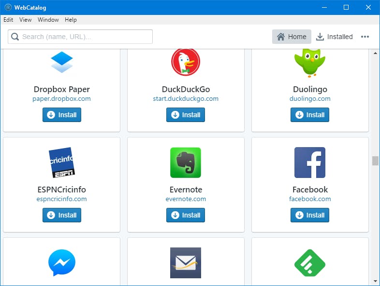Click the Facebook logo icon
This screenshot has height=286, width=380.
click(310, 163)
